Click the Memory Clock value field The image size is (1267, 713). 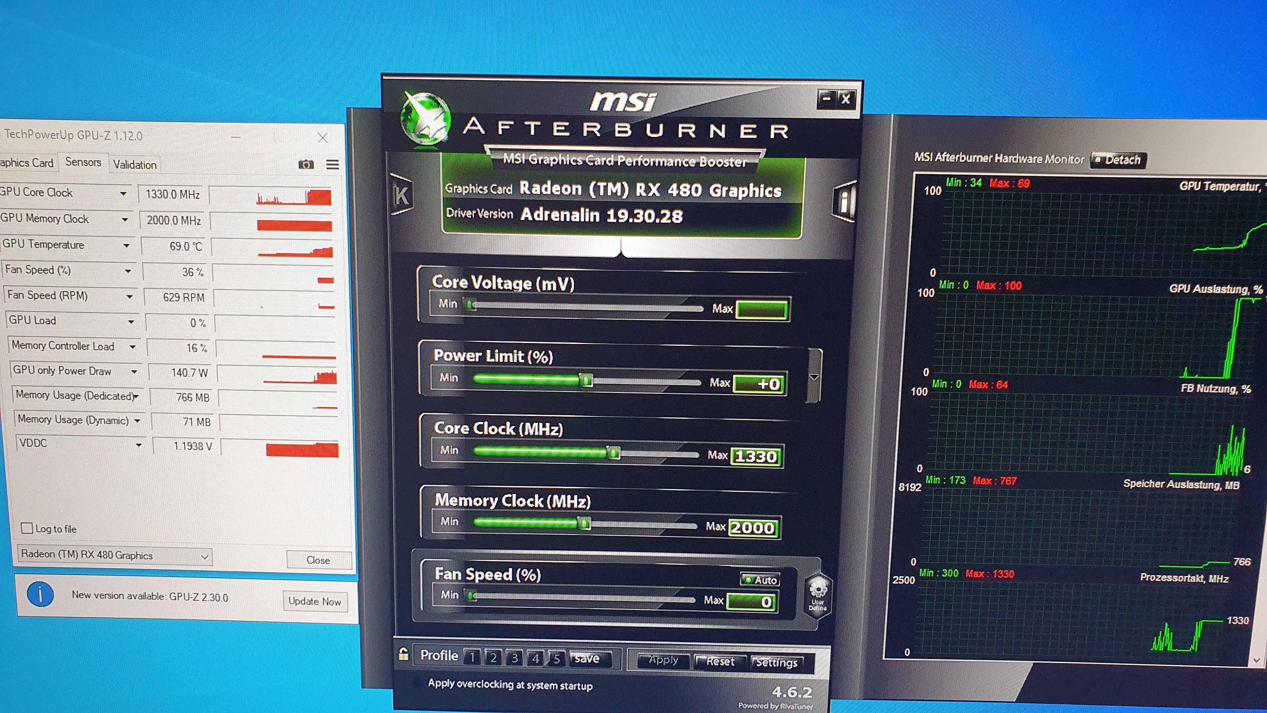pyautogui.click(x=753, y=528)
